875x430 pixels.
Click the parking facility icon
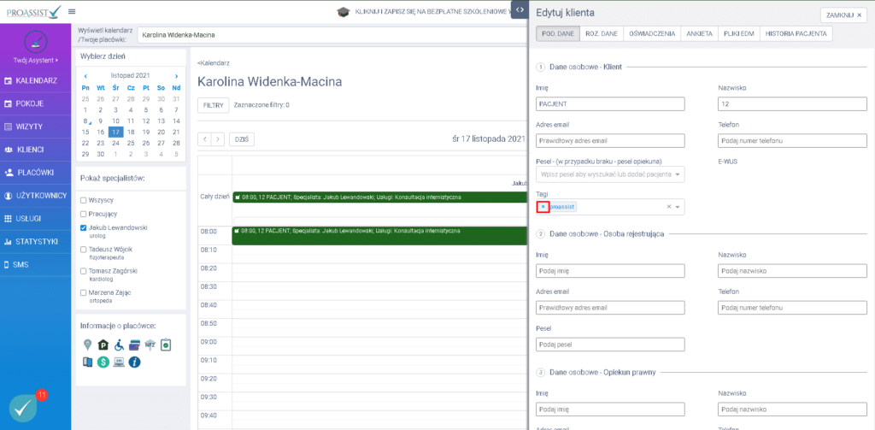click(103, 345)
